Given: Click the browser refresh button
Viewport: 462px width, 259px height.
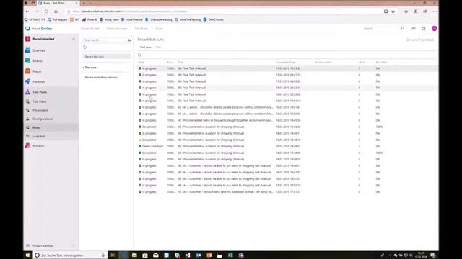Looking at the screenshot, I should [x=46, y=12].
